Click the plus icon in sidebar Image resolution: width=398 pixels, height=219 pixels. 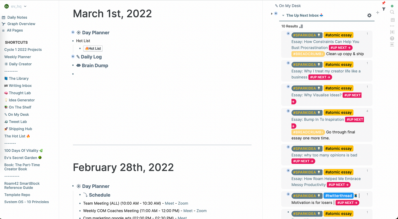[x=378, y=12]
